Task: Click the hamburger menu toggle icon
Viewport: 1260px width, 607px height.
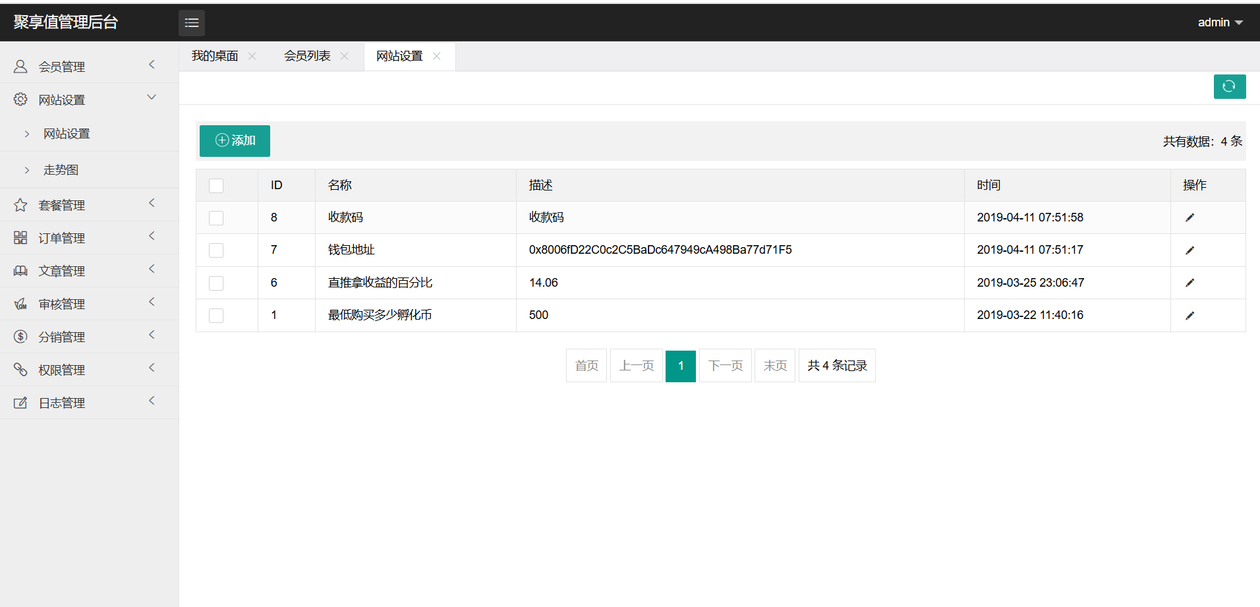Action: coord(192,23)
